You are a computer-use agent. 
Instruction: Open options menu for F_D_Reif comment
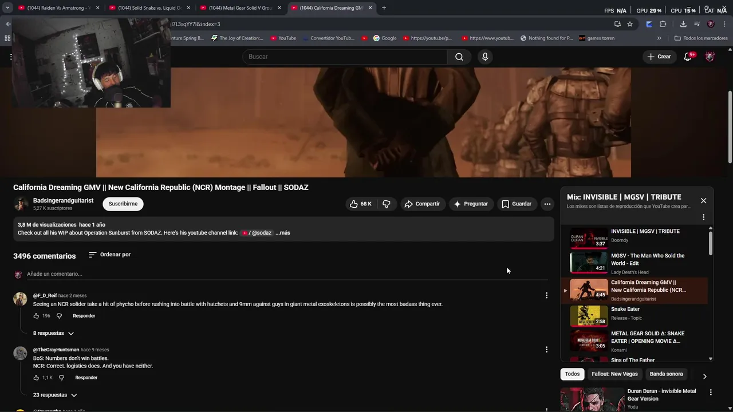point(546,295)
